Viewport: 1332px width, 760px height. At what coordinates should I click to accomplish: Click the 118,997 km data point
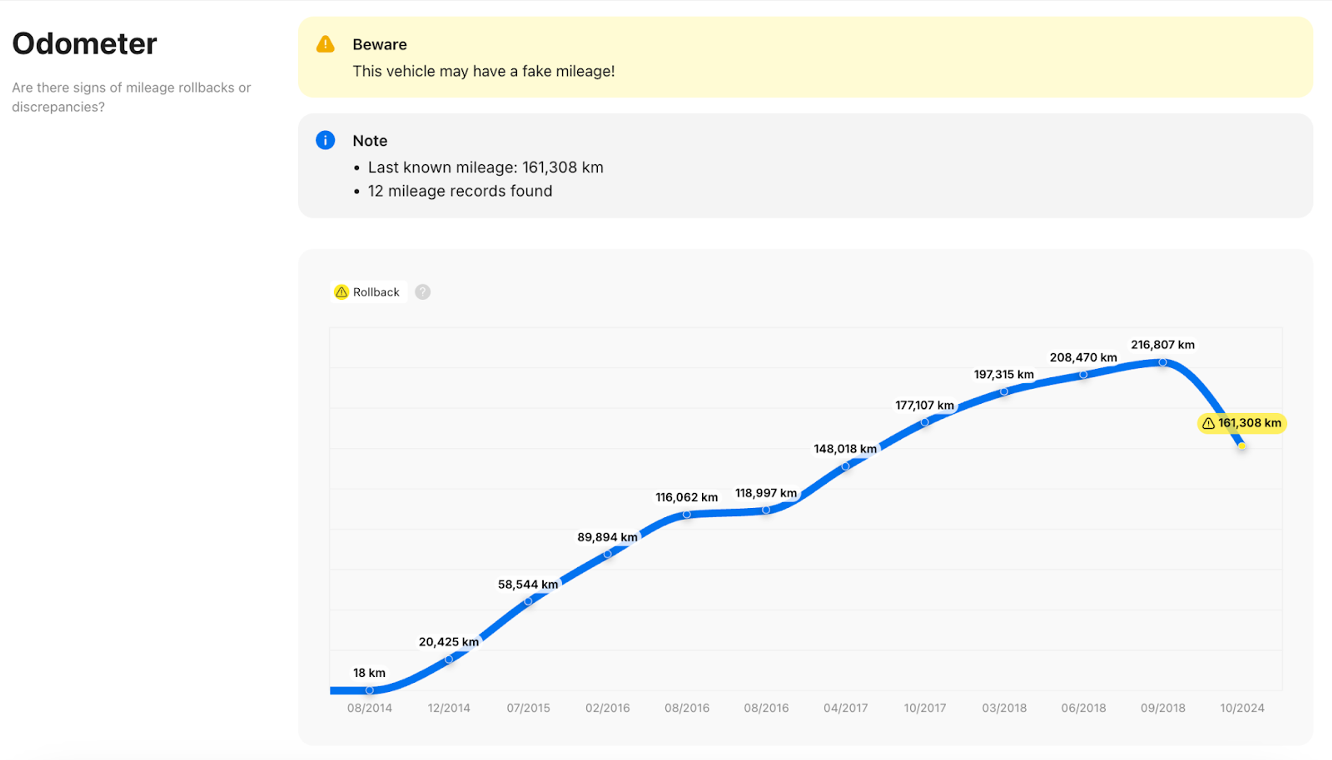[x=766, y=510]
